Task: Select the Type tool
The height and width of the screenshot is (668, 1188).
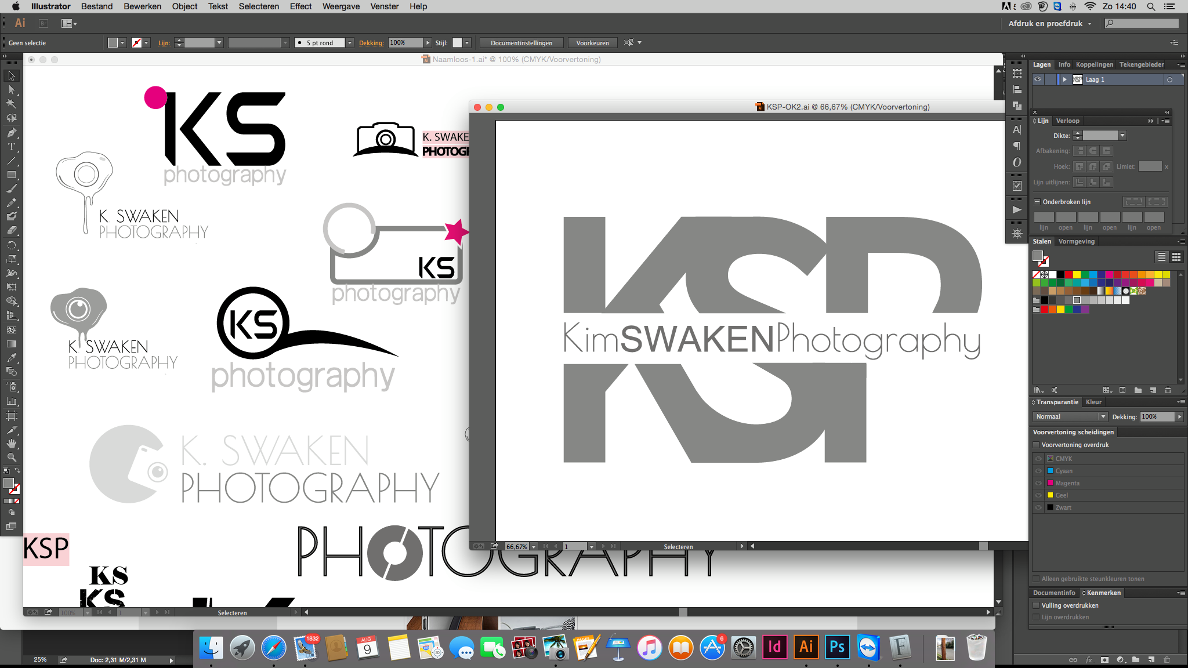Action: [11, 146]
